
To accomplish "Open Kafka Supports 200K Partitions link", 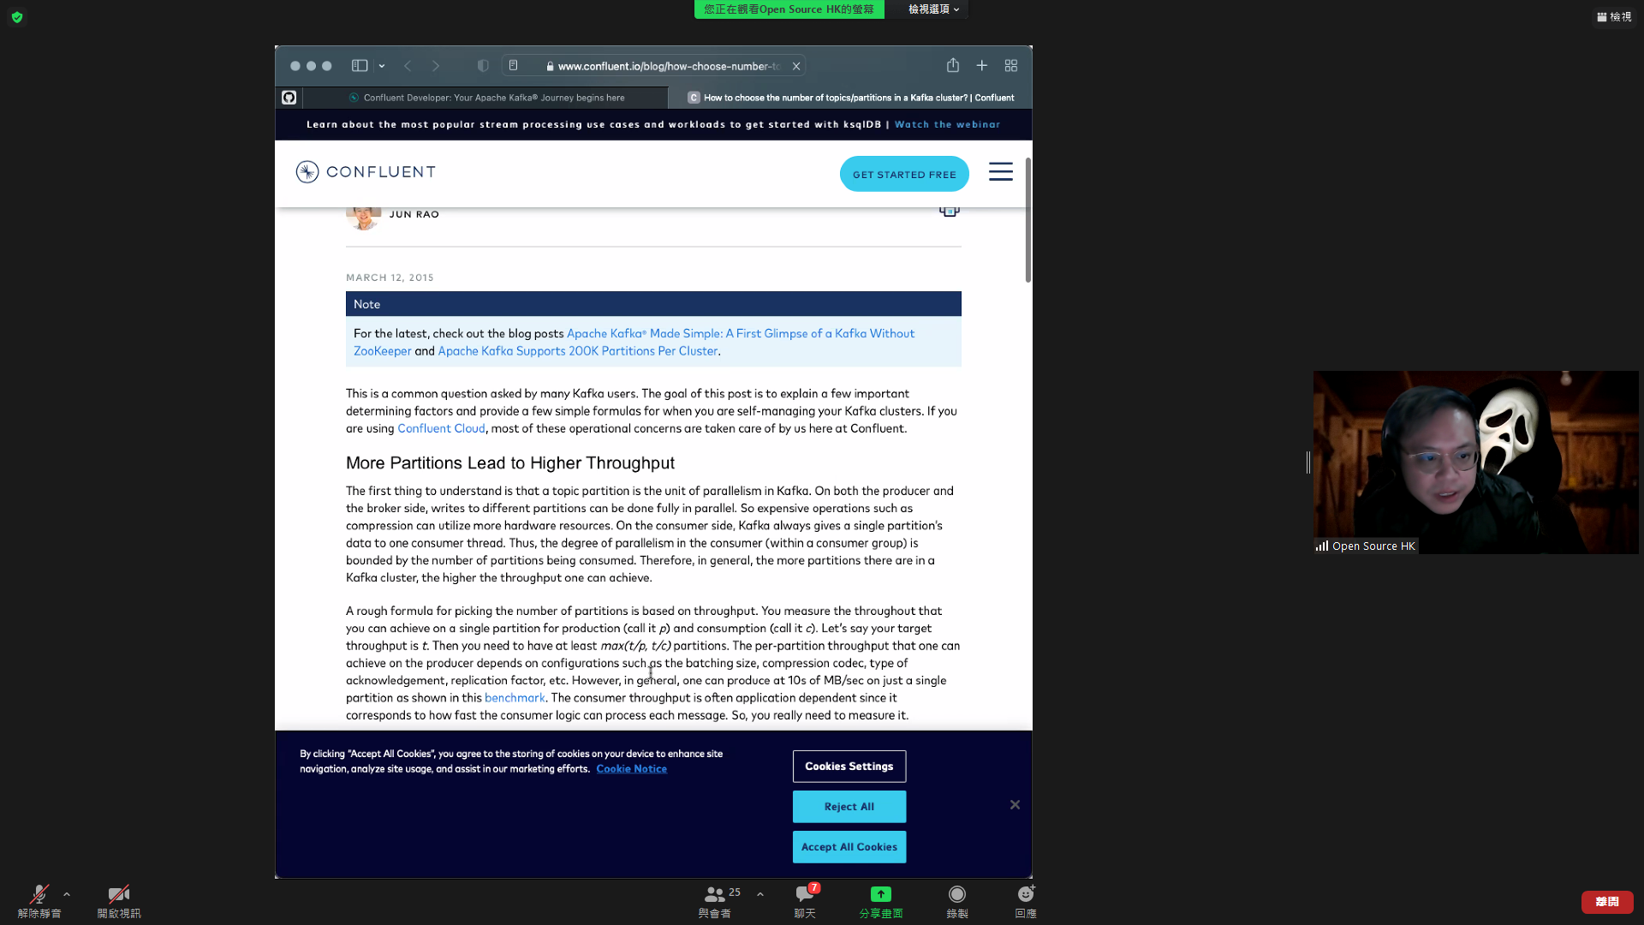I will [x=578, y=351].
